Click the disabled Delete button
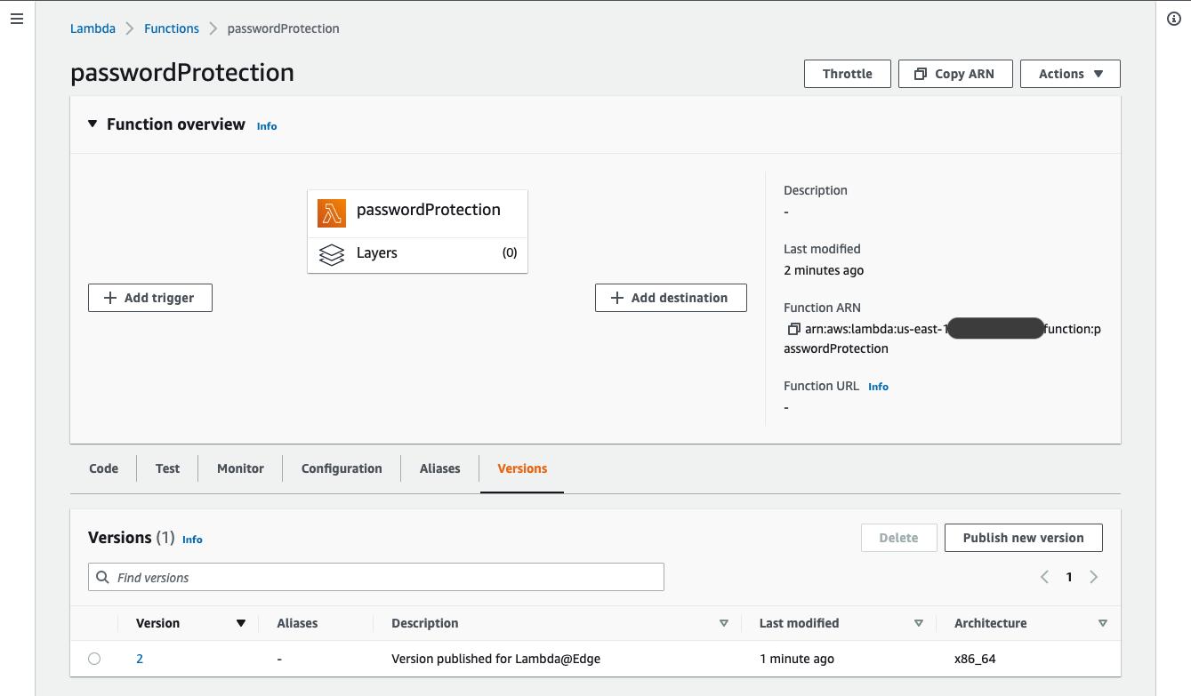The height and width of the screenshot is (696, 1191). (x=898, y=538)
